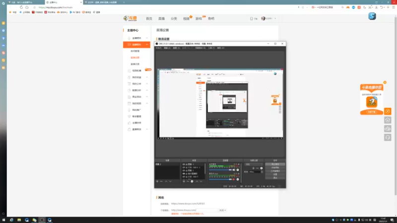This screenshot has height=223, width=397.
Task: Open OBS Studio from the taskbar
Action: click(x=42, y=220)
